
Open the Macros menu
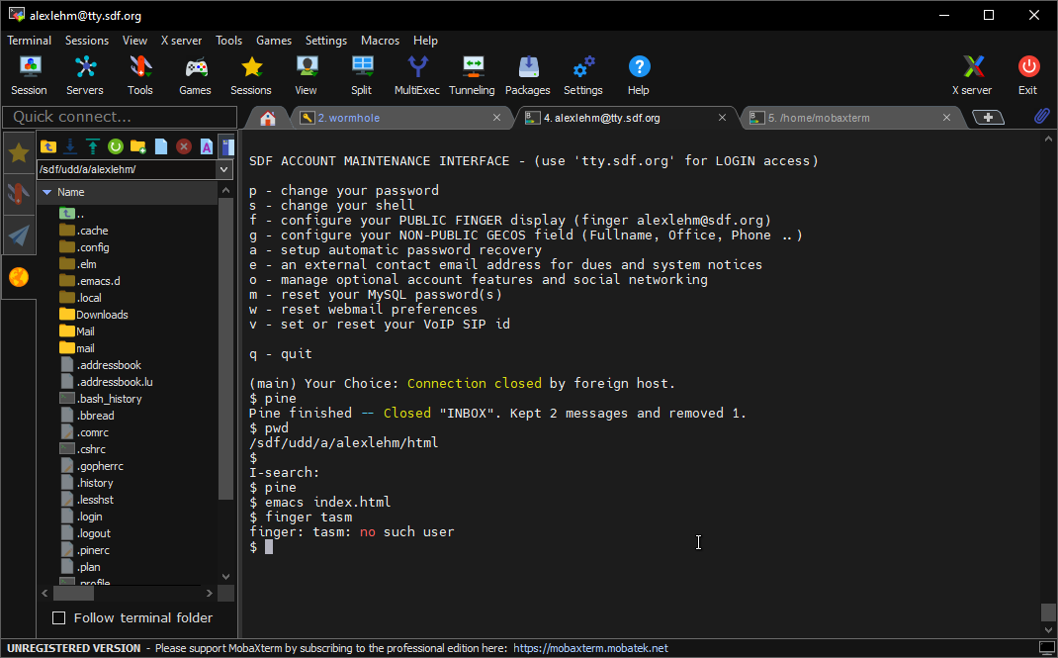click(380, 41)
